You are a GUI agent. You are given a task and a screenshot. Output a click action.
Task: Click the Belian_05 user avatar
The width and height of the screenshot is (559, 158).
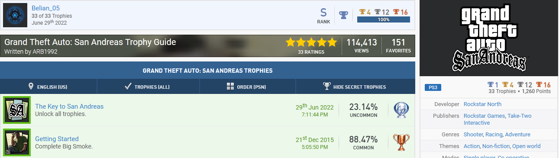click(16, 15)
